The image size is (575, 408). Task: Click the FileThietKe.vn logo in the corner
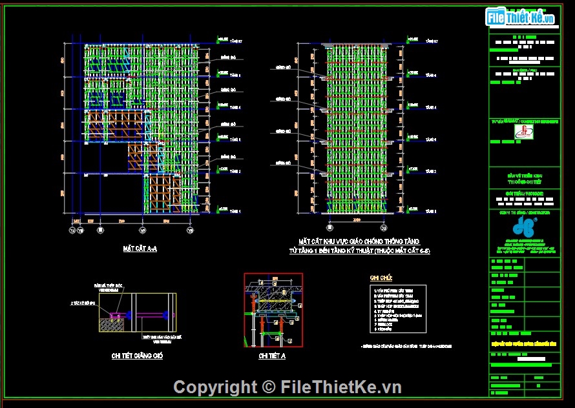point(521,17)
